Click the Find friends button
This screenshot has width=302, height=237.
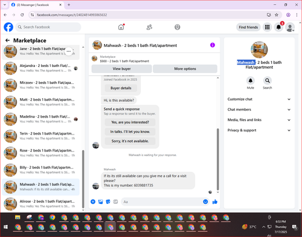coord(248,27)
